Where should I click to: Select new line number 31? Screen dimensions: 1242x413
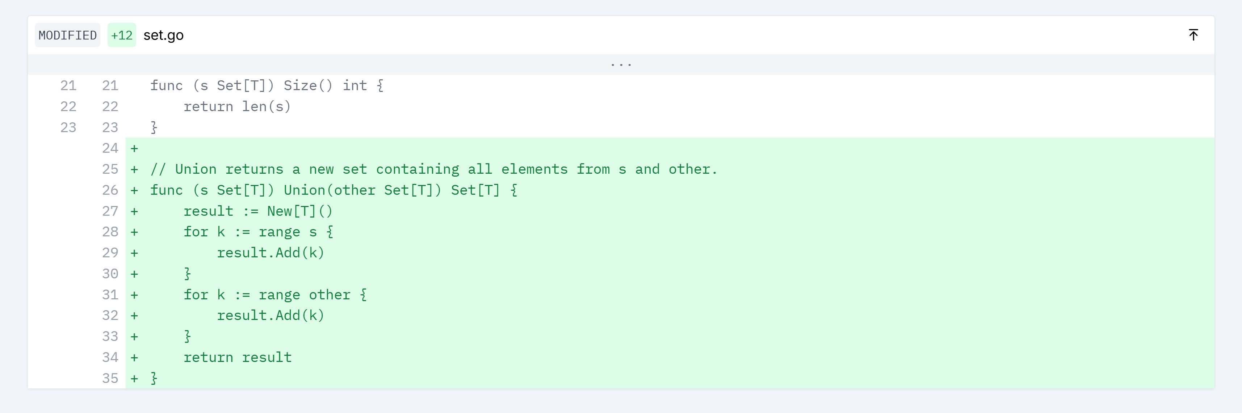point(110,294)
